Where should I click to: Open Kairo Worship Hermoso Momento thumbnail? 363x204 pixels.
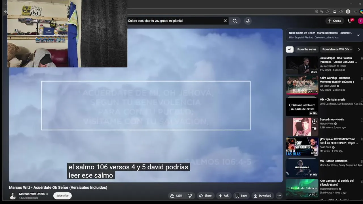click(x=302, y=85)
